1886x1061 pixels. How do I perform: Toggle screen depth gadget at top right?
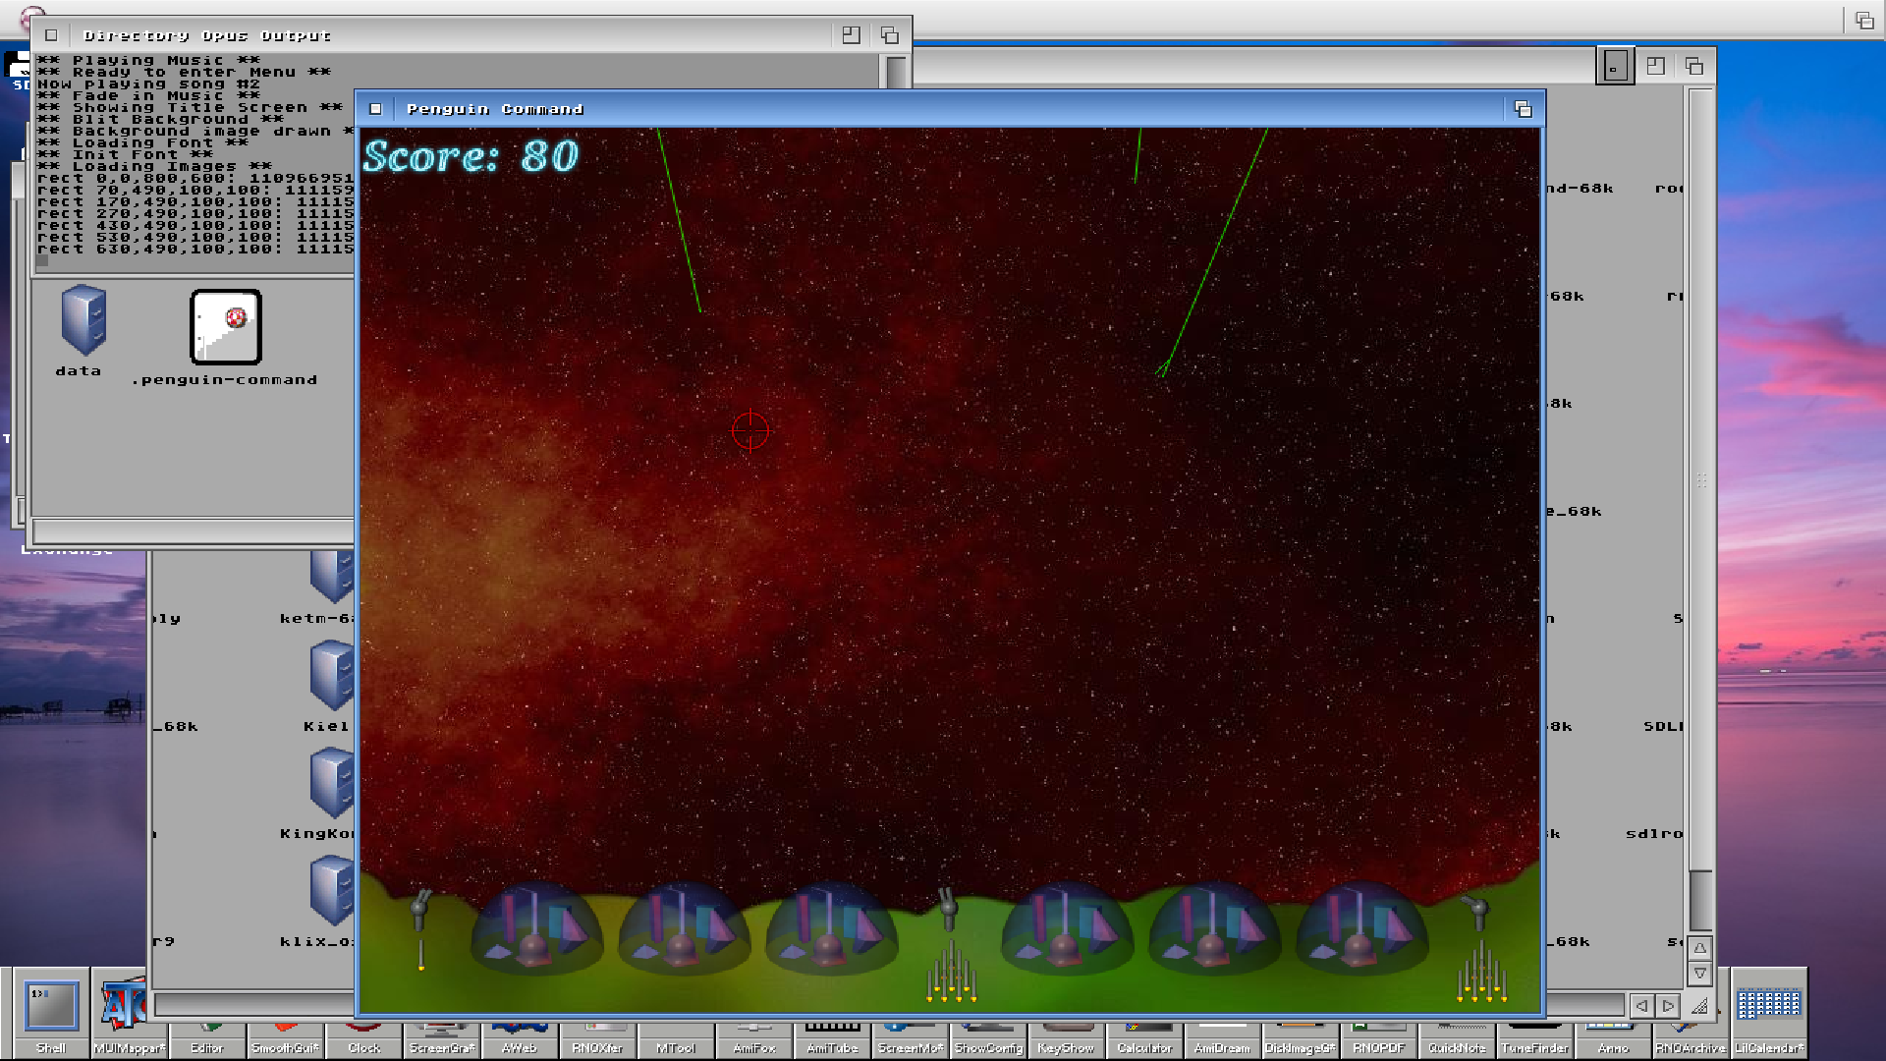[x=1863, y=20]
